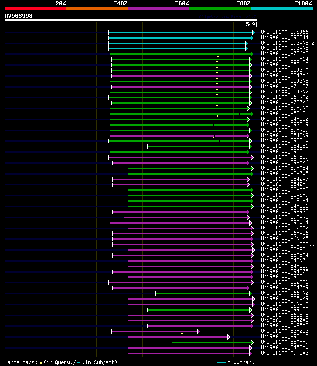Click the cyan ~100% legend segment
This screenshot has width=317, height=366.
pyautogui.click(x=281, y=9)
